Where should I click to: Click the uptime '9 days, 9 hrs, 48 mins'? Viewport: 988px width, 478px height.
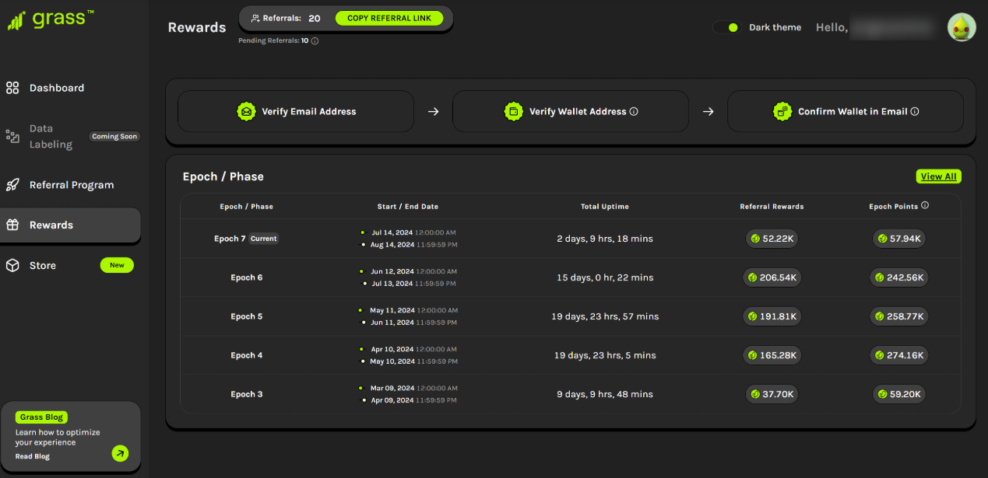coord(605,394)
